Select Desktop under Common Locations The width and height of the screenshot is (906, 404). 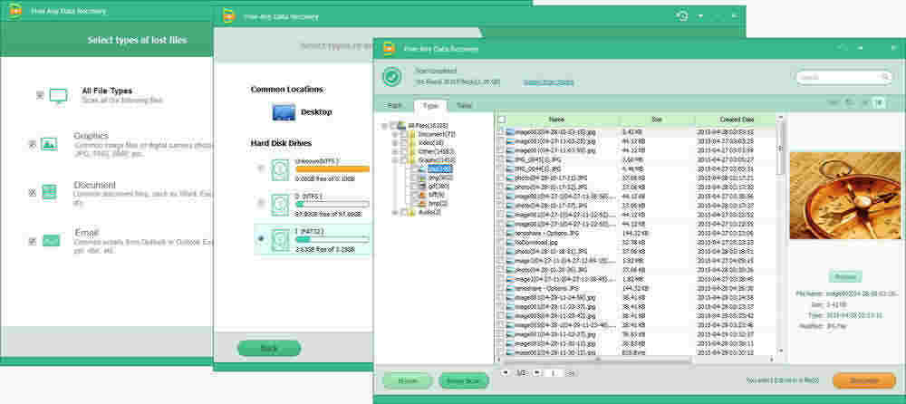click(303, 112)
